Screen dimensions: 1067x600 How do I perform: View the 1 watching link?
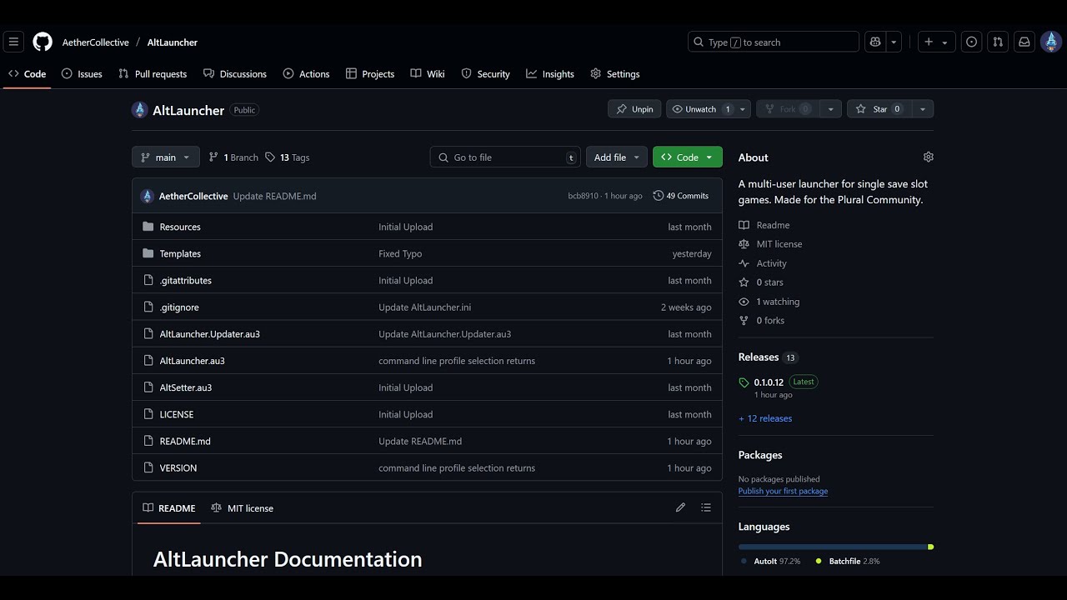(769, 302)
